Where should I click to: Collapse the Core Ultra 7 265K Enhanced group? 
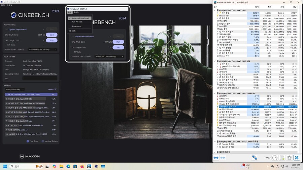point(215,93)
